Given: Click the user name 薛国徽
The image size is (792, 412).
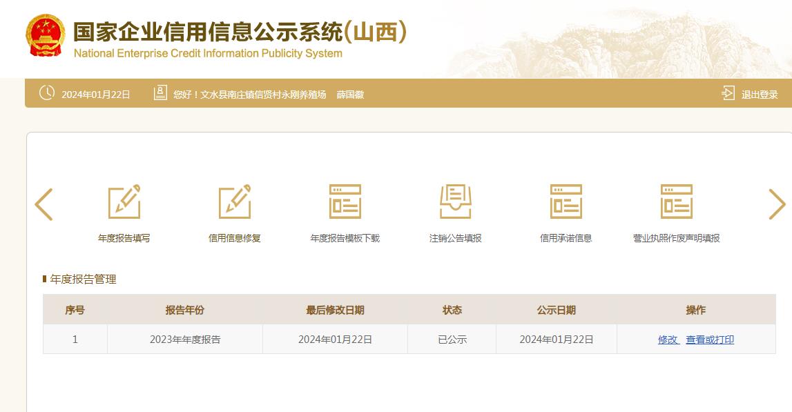Looking at the screenshot, I should coord(350,95).
